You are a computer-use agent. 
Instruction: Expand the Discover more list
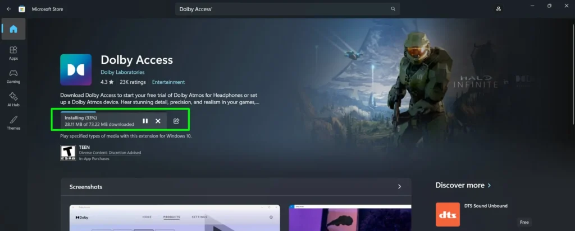[489, 185]
